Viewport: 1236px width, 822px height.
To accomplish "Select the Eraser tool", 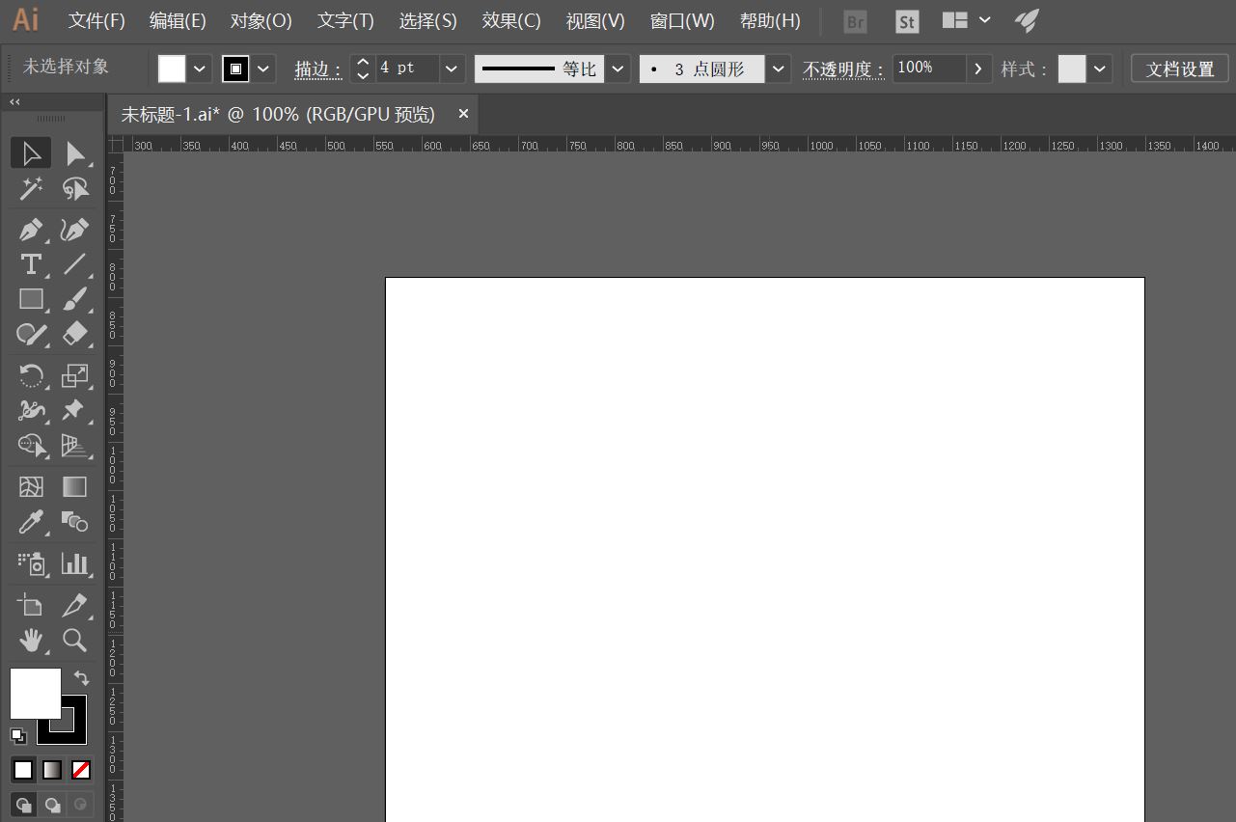I will pyautogui.click(x=76, y=334).
